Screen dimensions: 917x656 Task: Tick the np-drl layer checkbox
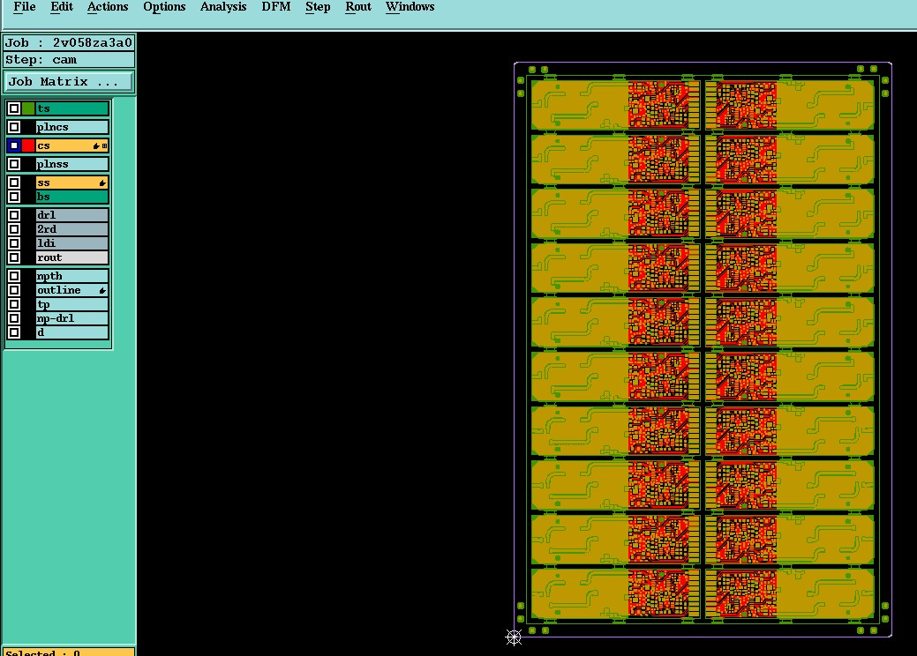click(14, 318)
